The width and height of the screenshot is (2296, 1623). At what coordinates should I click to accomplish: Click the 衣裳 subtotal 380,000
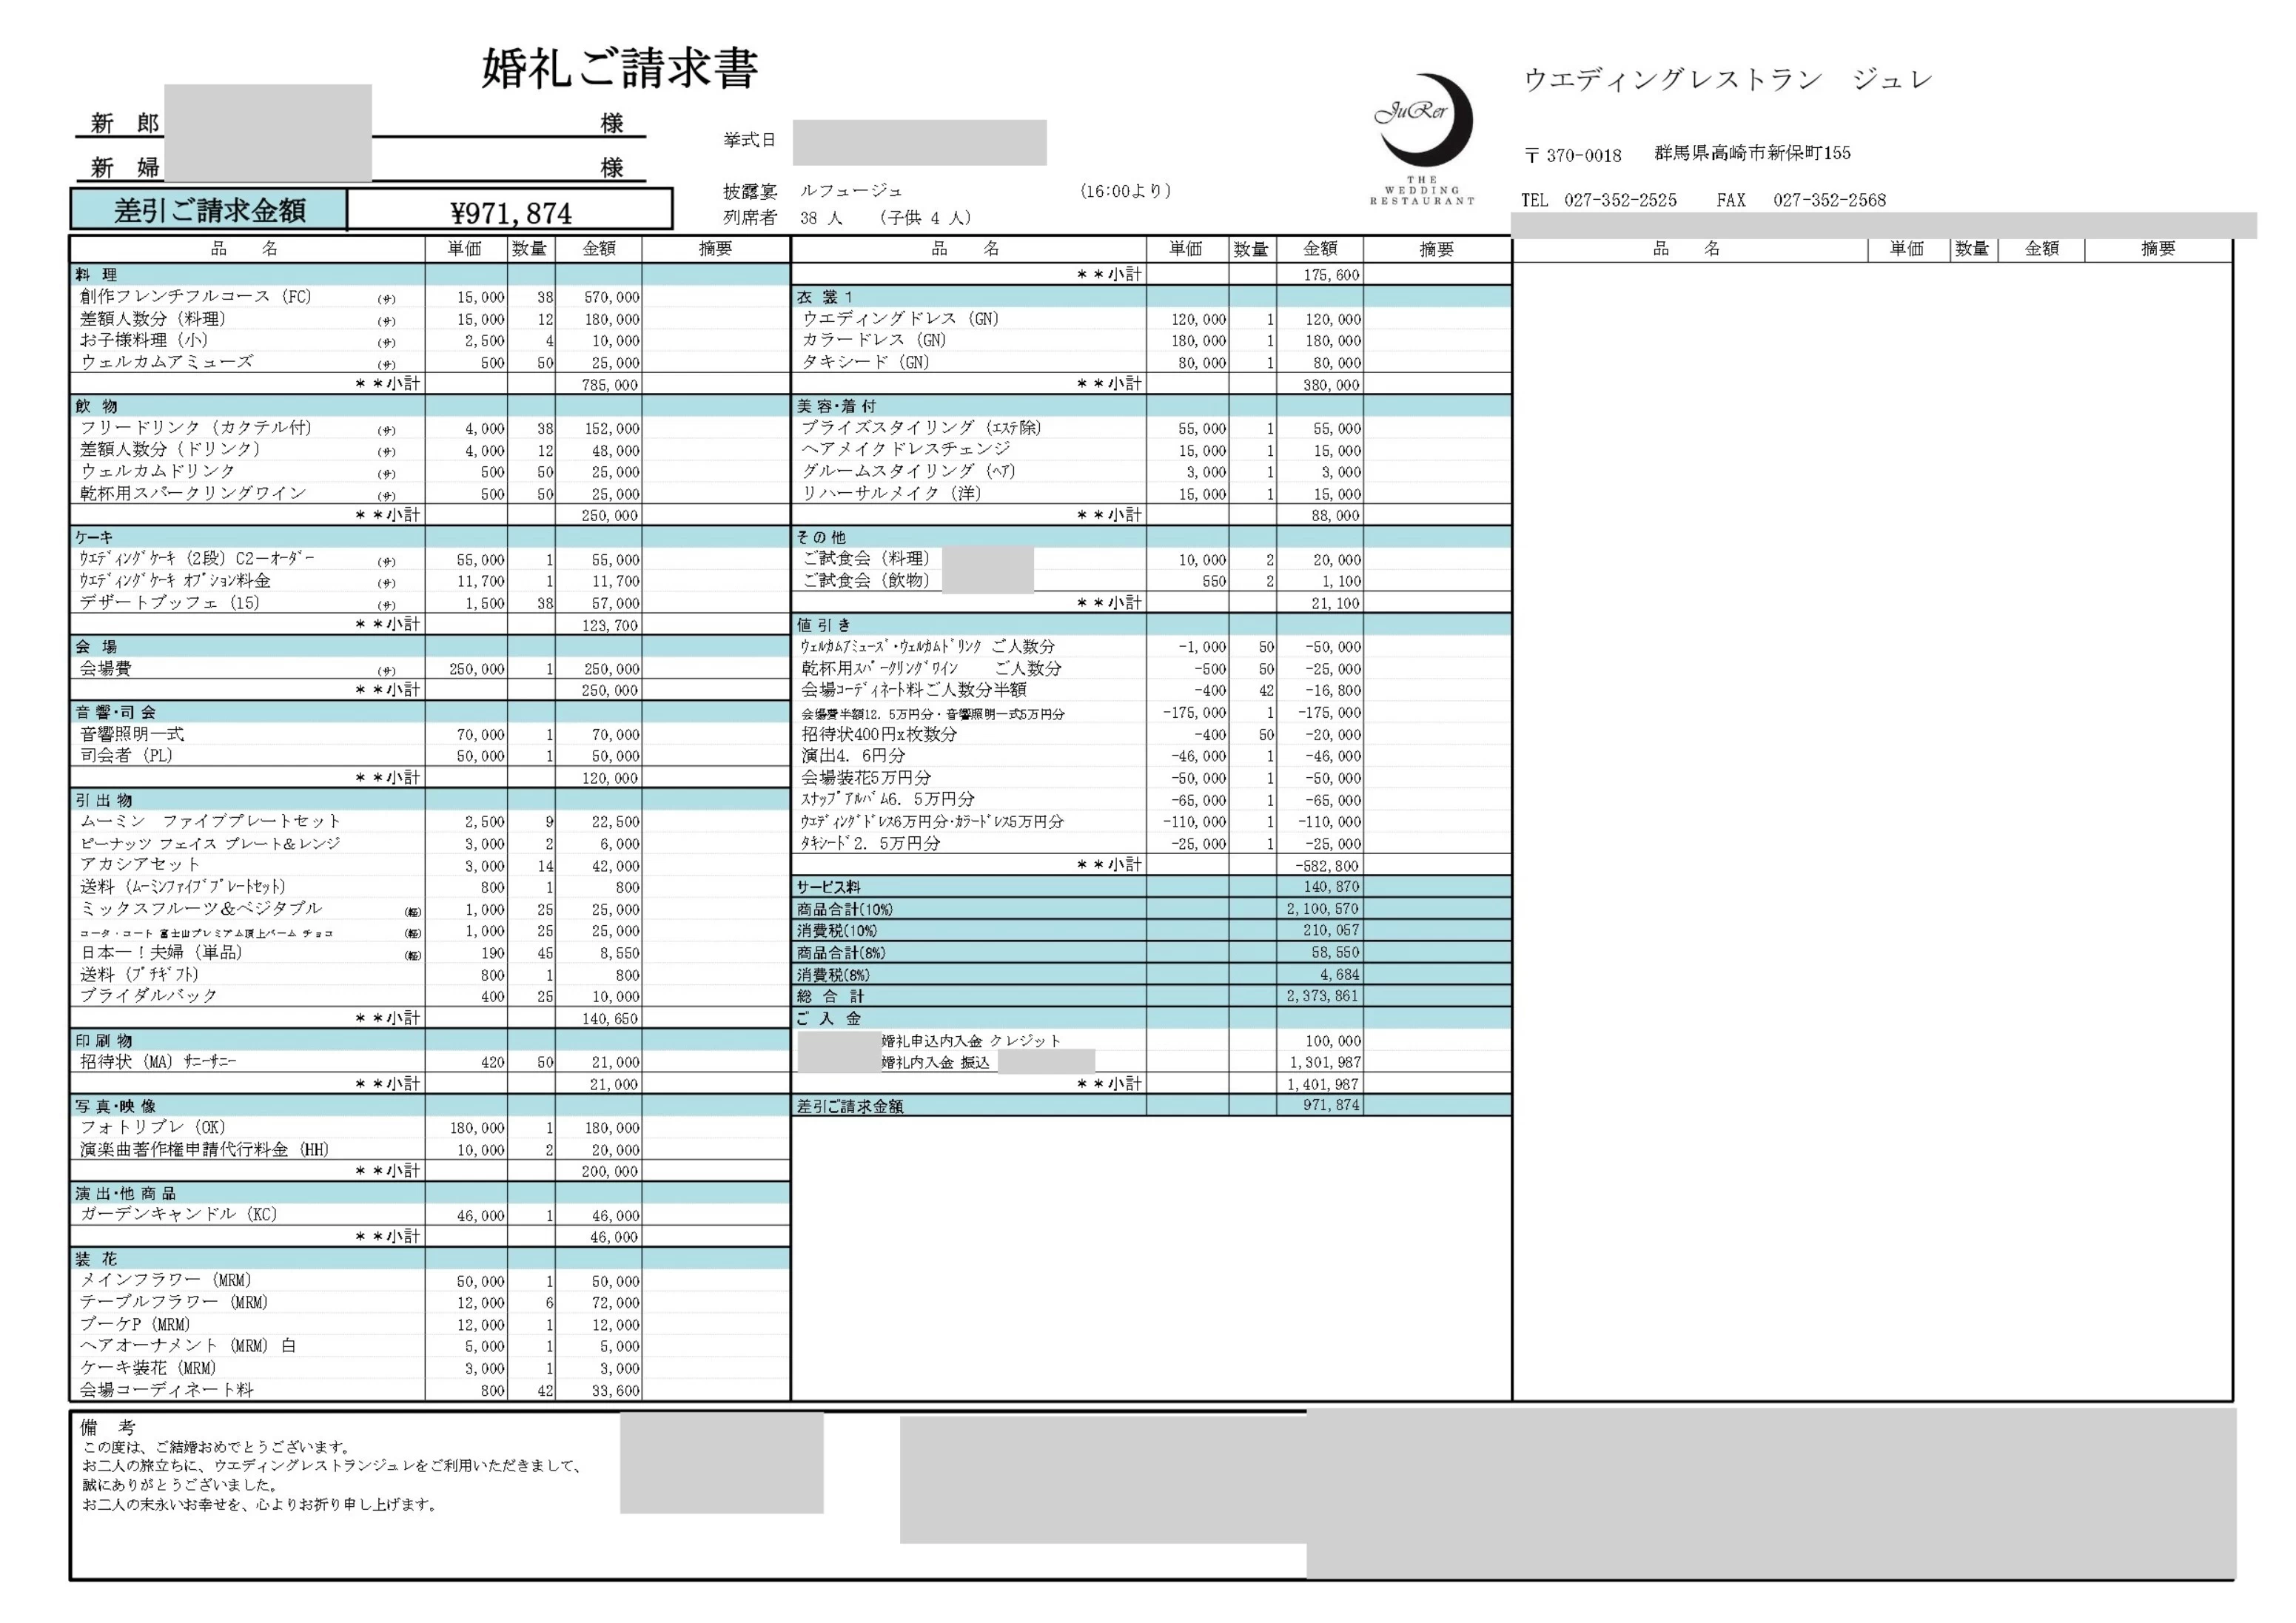(x=1331, y=385)
